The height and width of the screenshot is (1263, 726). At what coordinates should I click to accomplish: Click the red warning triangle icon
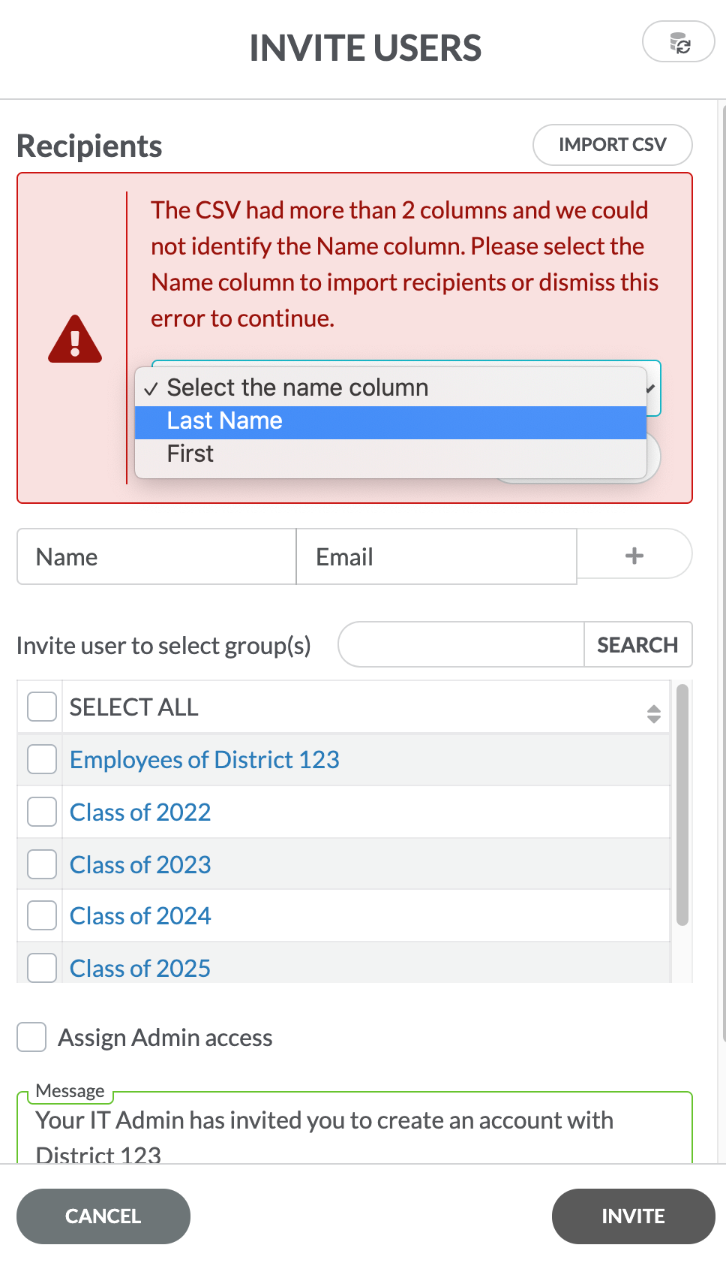(x=75, y=340)
